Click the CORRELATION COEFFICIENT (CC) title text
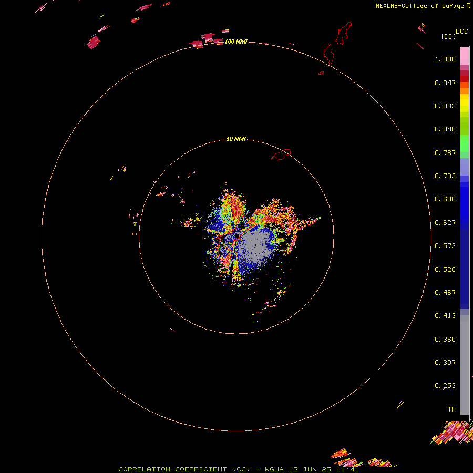473x473 pixels. tap(184, 469)
